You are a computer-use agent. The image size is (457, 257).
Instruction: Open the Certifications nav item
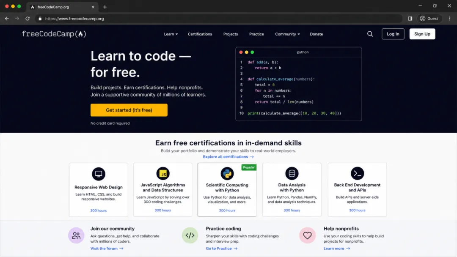click(x=200, y=34)
